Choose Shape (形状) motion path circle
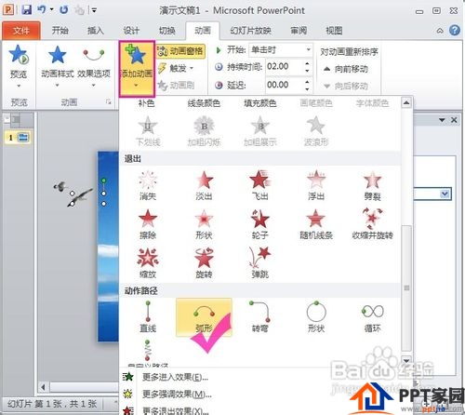Screen dimensions: 465x415 (316, 317)
